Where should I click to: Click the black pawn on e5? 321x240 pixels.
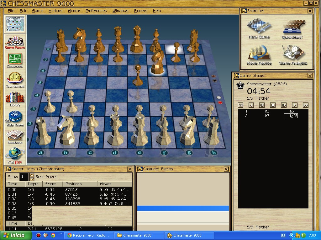pyautogui.click(x=138, y=75)
